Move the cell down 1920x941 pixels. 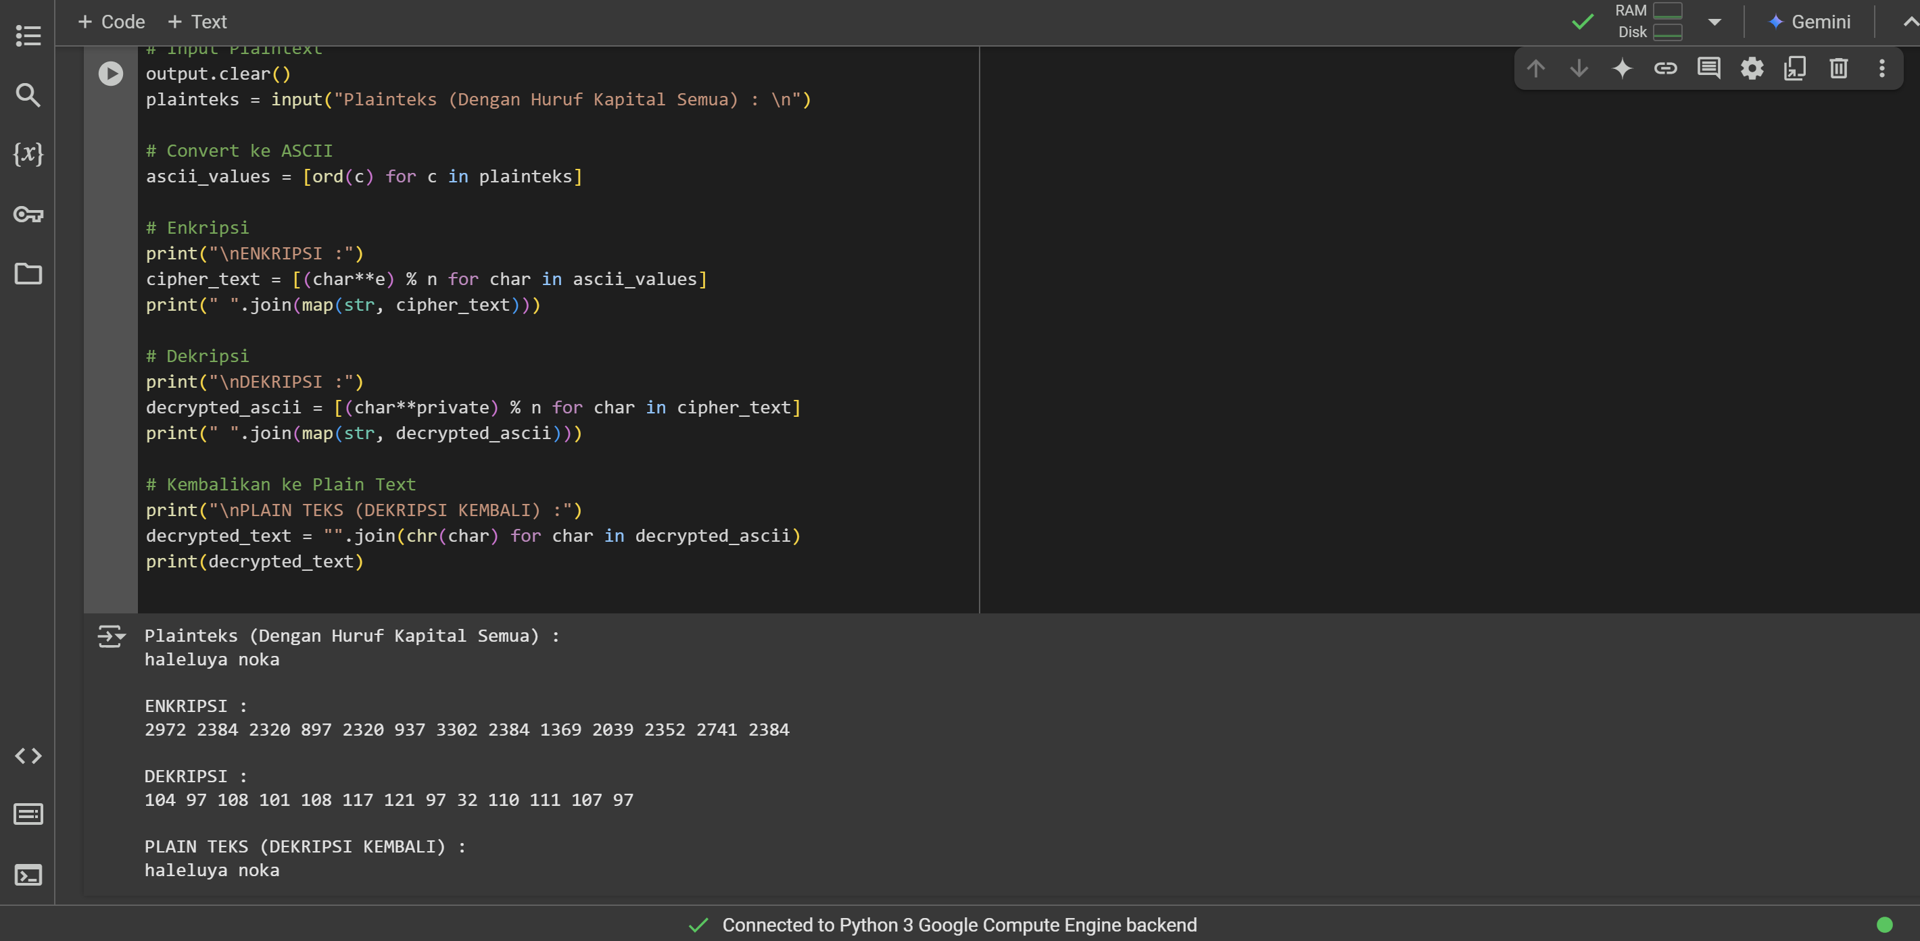(x=1579, y=68)
